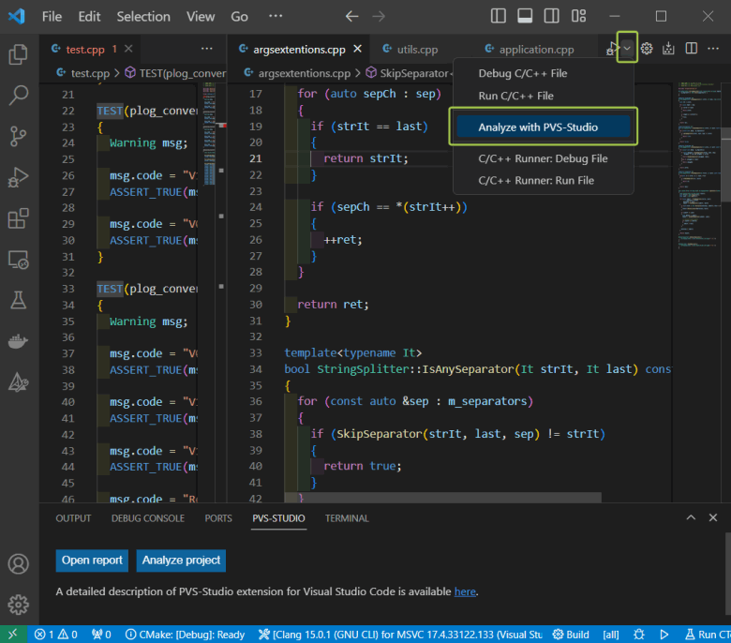Viewport: 731px width, 643px height.
Task: Open the Search view icon
Action: click(18, 96)
